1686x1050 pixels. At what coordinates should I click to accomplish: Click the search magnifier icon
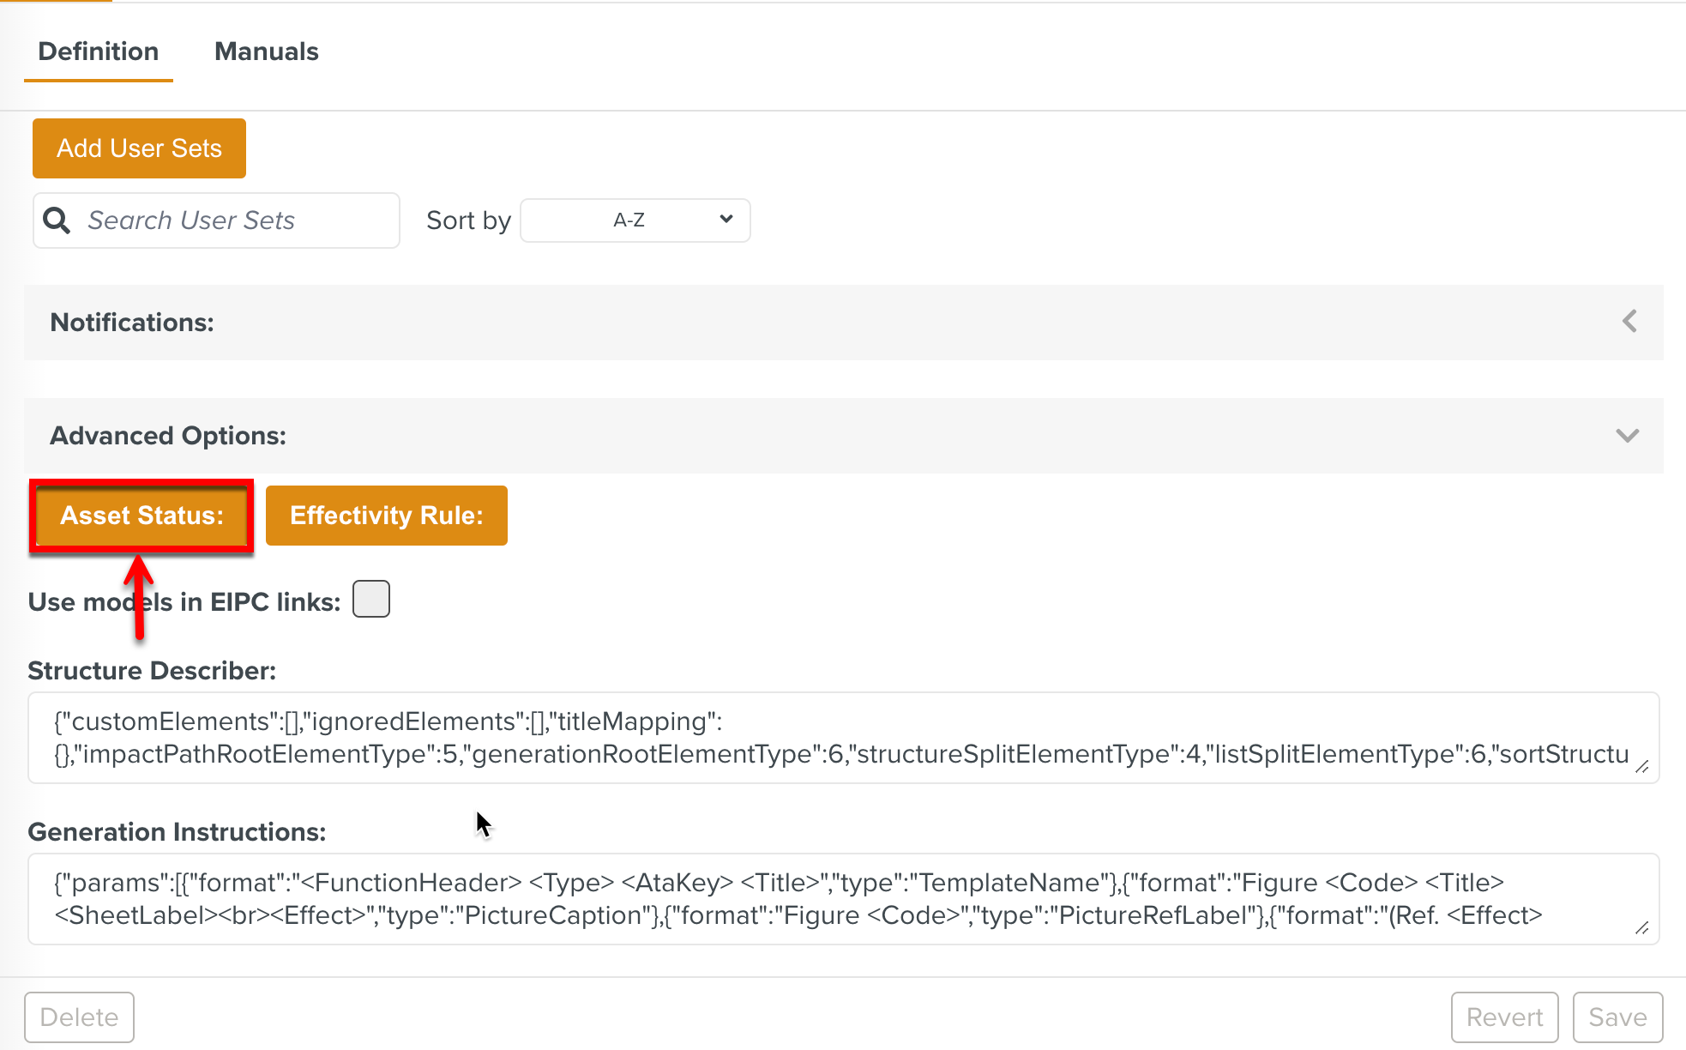[x=57, y=220]
